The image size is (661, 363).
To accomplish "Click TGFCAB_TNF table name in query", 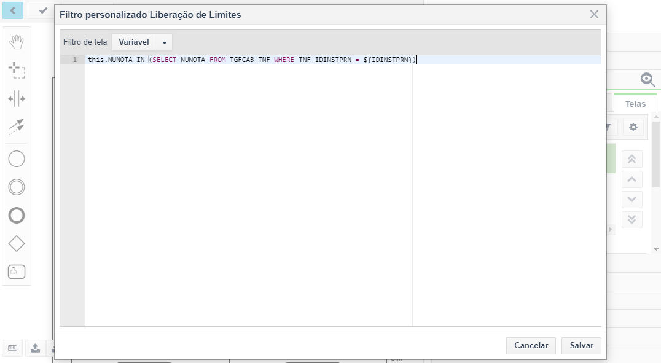I will click(249, 60).
